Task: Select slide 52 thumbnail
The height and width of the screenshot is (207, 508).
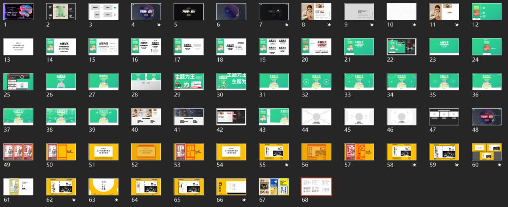Action: 146,151
